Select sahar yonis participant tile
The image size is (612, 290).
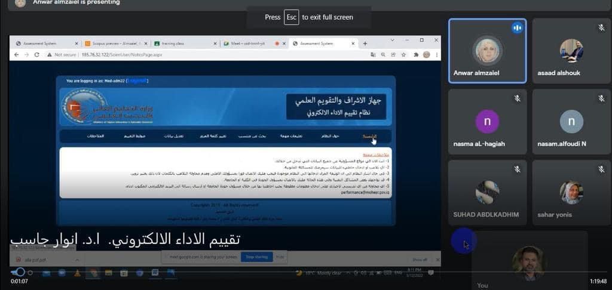coord(571,193)
